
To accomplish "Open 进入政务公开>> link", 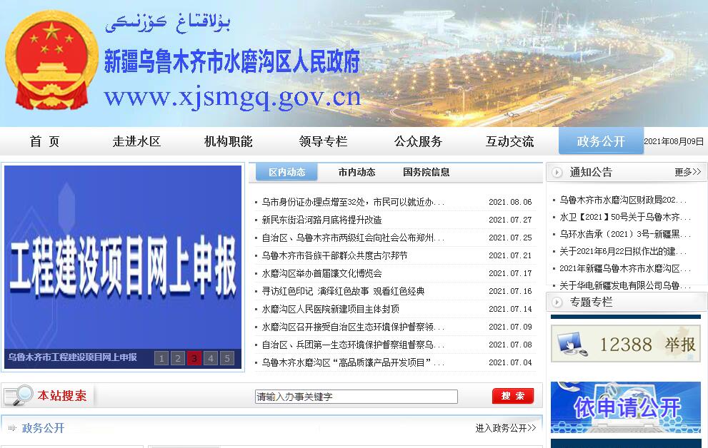I will click(x=505, y=428).
